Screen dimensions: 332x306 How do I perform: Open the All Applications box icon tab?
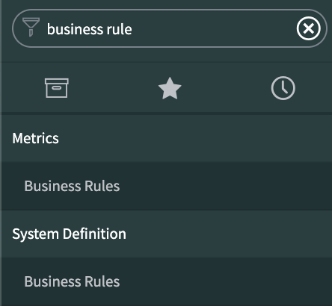[57, 88]
